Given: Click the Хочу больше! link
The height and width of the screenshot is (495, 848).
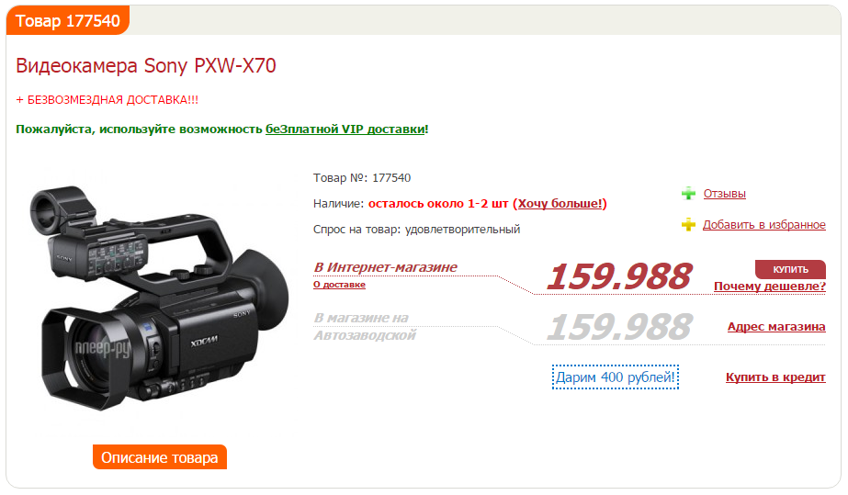Looking at the screenshot, I should tap(560, 204).
